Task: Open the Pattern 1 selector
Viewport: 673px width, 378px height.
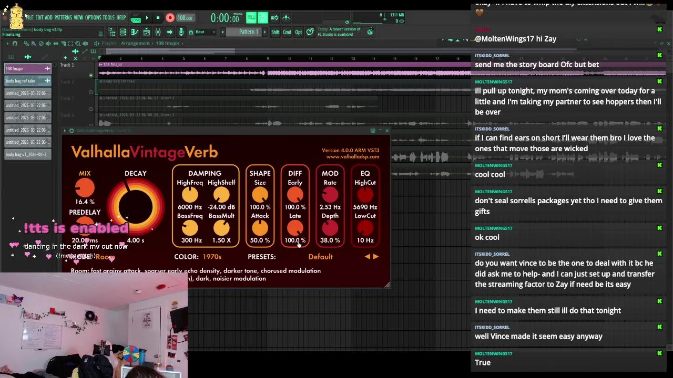Action: (x=243, y=32)
